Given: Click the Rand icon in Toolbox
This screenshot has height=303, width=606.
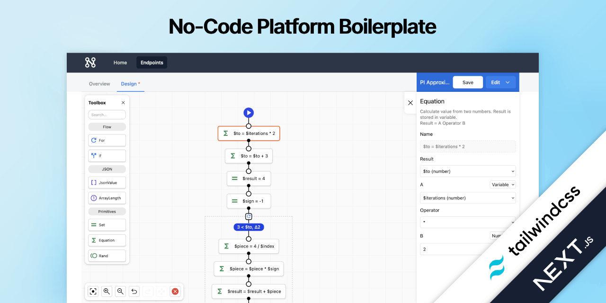Looking at the screenshot, I should pyautogui.click(x=94, y=256).
